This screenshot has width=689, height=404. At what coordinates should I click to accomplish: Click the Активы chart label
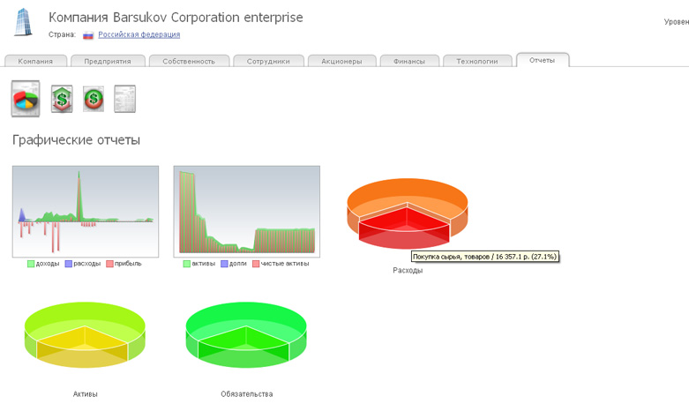86,394
